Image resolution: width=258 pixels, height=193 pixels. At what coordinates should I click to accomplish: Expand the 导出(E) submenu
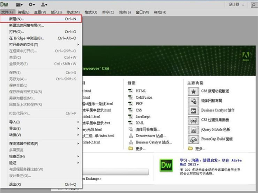pyautogui.click(x=41, y=129)
